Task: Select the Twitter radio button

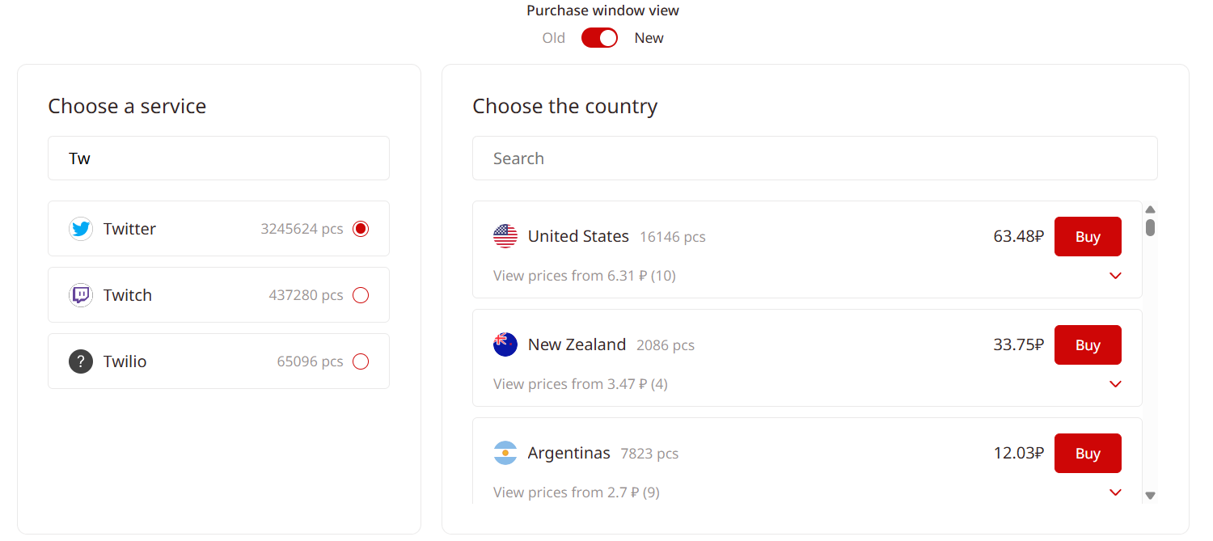Action: 361,229
